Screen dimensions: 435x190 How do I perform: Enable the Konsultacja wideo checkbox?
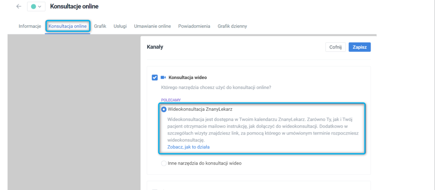pyautogui.click(x=155, y=77)
